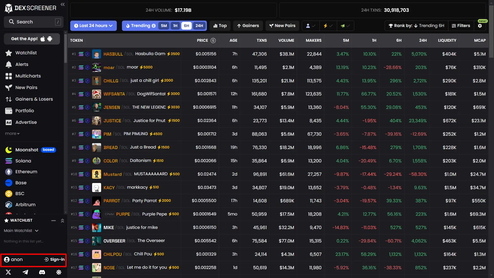Click the DEX Screener logo

[30, 8]
